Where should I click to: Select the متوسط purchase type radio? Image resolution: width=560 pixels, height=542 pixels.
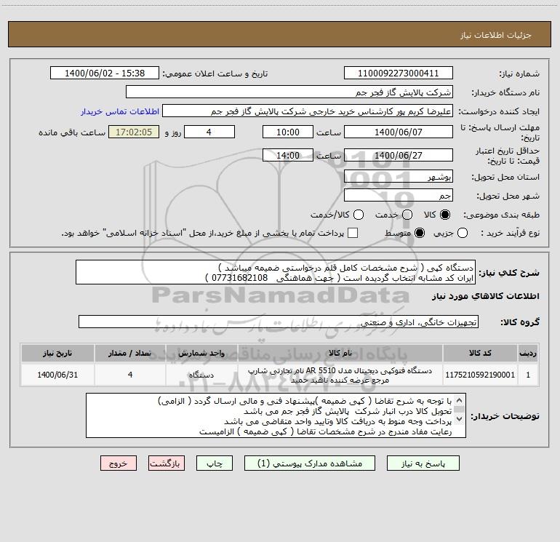tap(420, 233)
